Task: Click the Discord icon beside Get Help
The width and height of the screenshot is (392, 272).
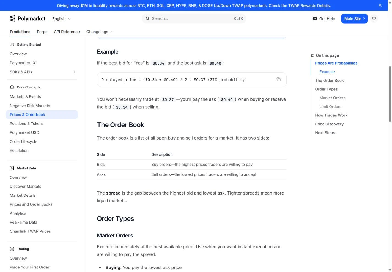Action: pos(315,18)
